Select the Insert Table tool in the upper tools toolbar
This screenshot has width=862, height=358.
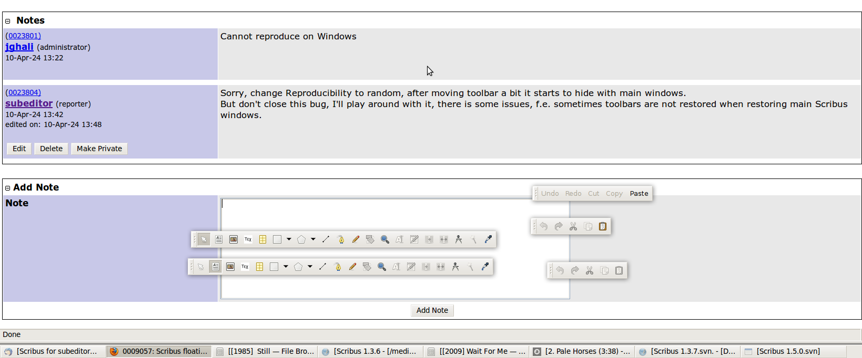262,239
